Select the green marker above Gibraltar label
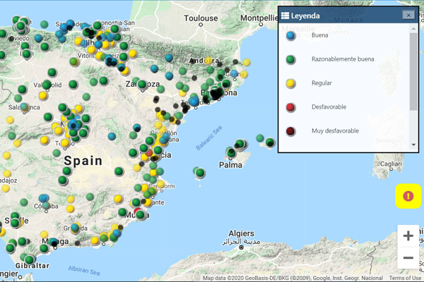Screen dimensions: 424x282 point(30,260)
